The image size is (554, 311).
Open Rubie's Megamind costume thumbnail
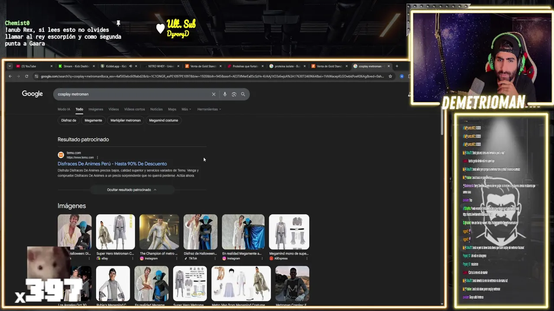(x=113, y=283)
